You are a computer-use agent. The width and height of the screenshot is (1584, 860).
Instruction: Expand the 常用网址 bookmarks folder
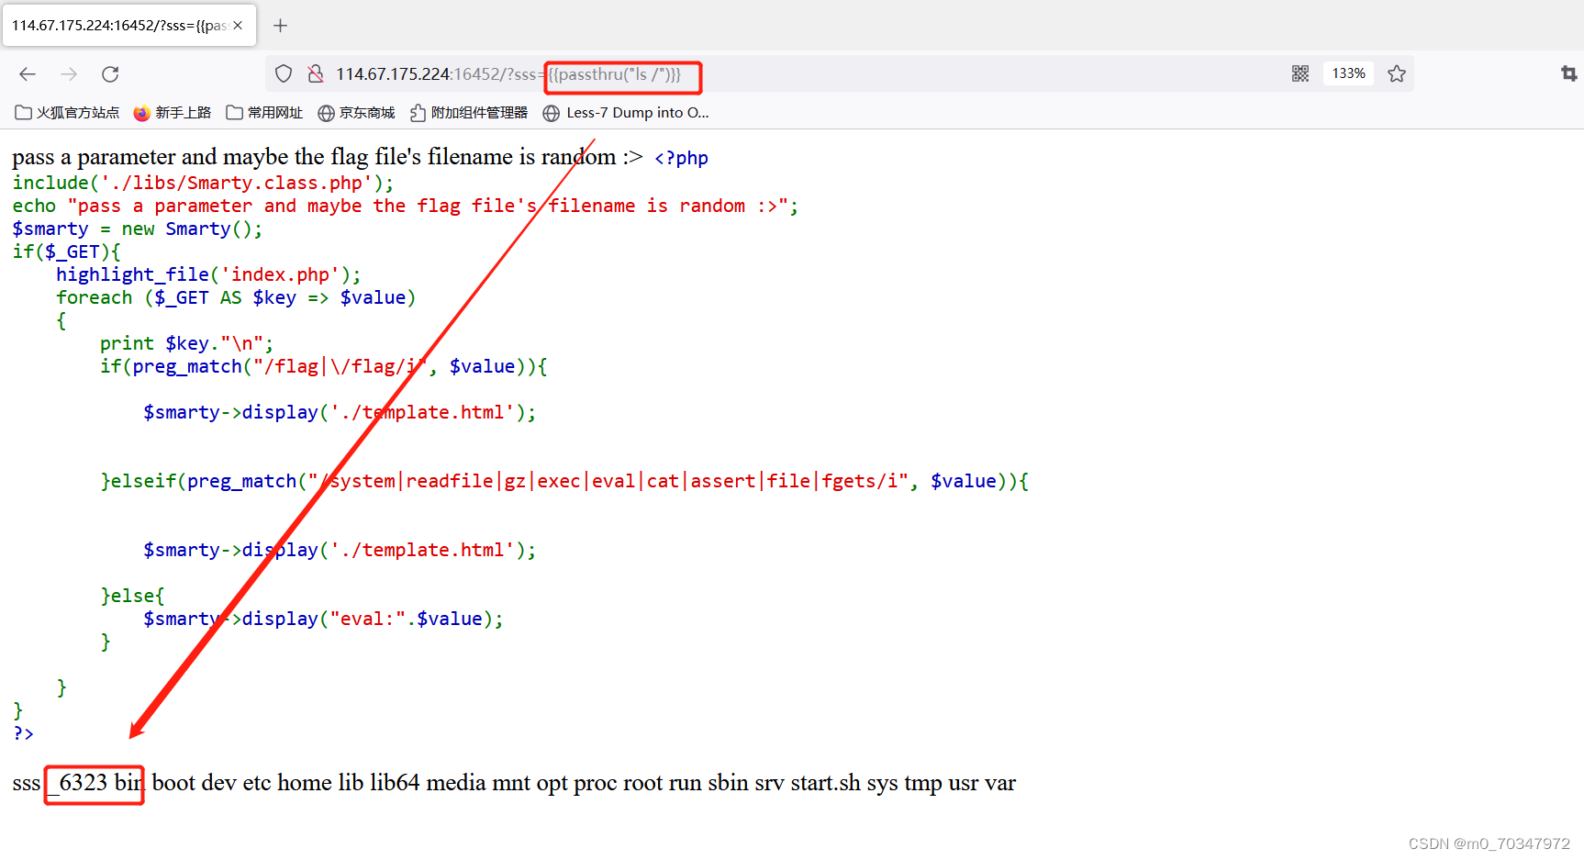[x=264, y=112]
